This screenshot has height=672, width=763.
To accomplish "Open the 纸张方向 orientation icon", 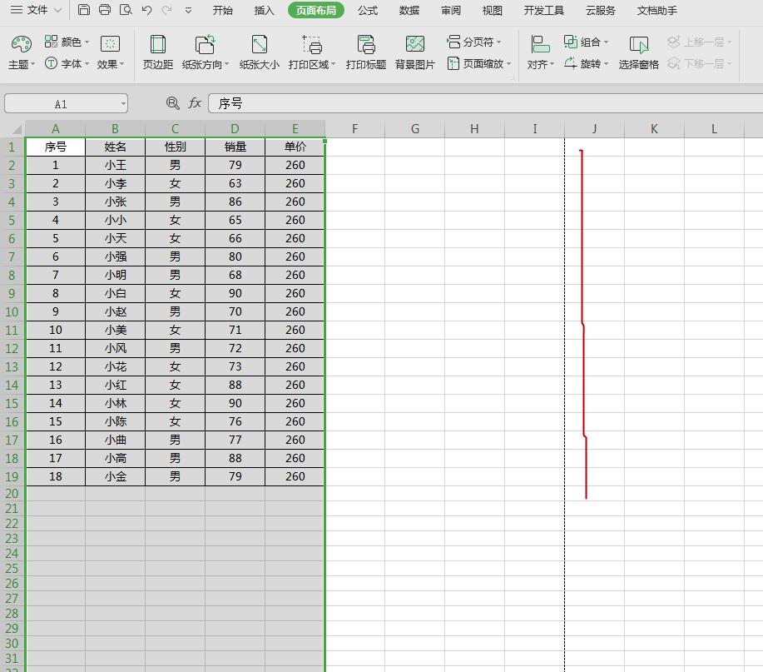I will [205, 44].
